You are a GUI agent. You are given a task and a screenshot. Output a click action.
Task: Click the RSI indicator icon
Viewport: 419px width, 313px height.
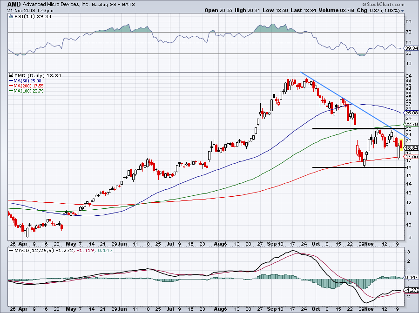[x=11, y=16]
